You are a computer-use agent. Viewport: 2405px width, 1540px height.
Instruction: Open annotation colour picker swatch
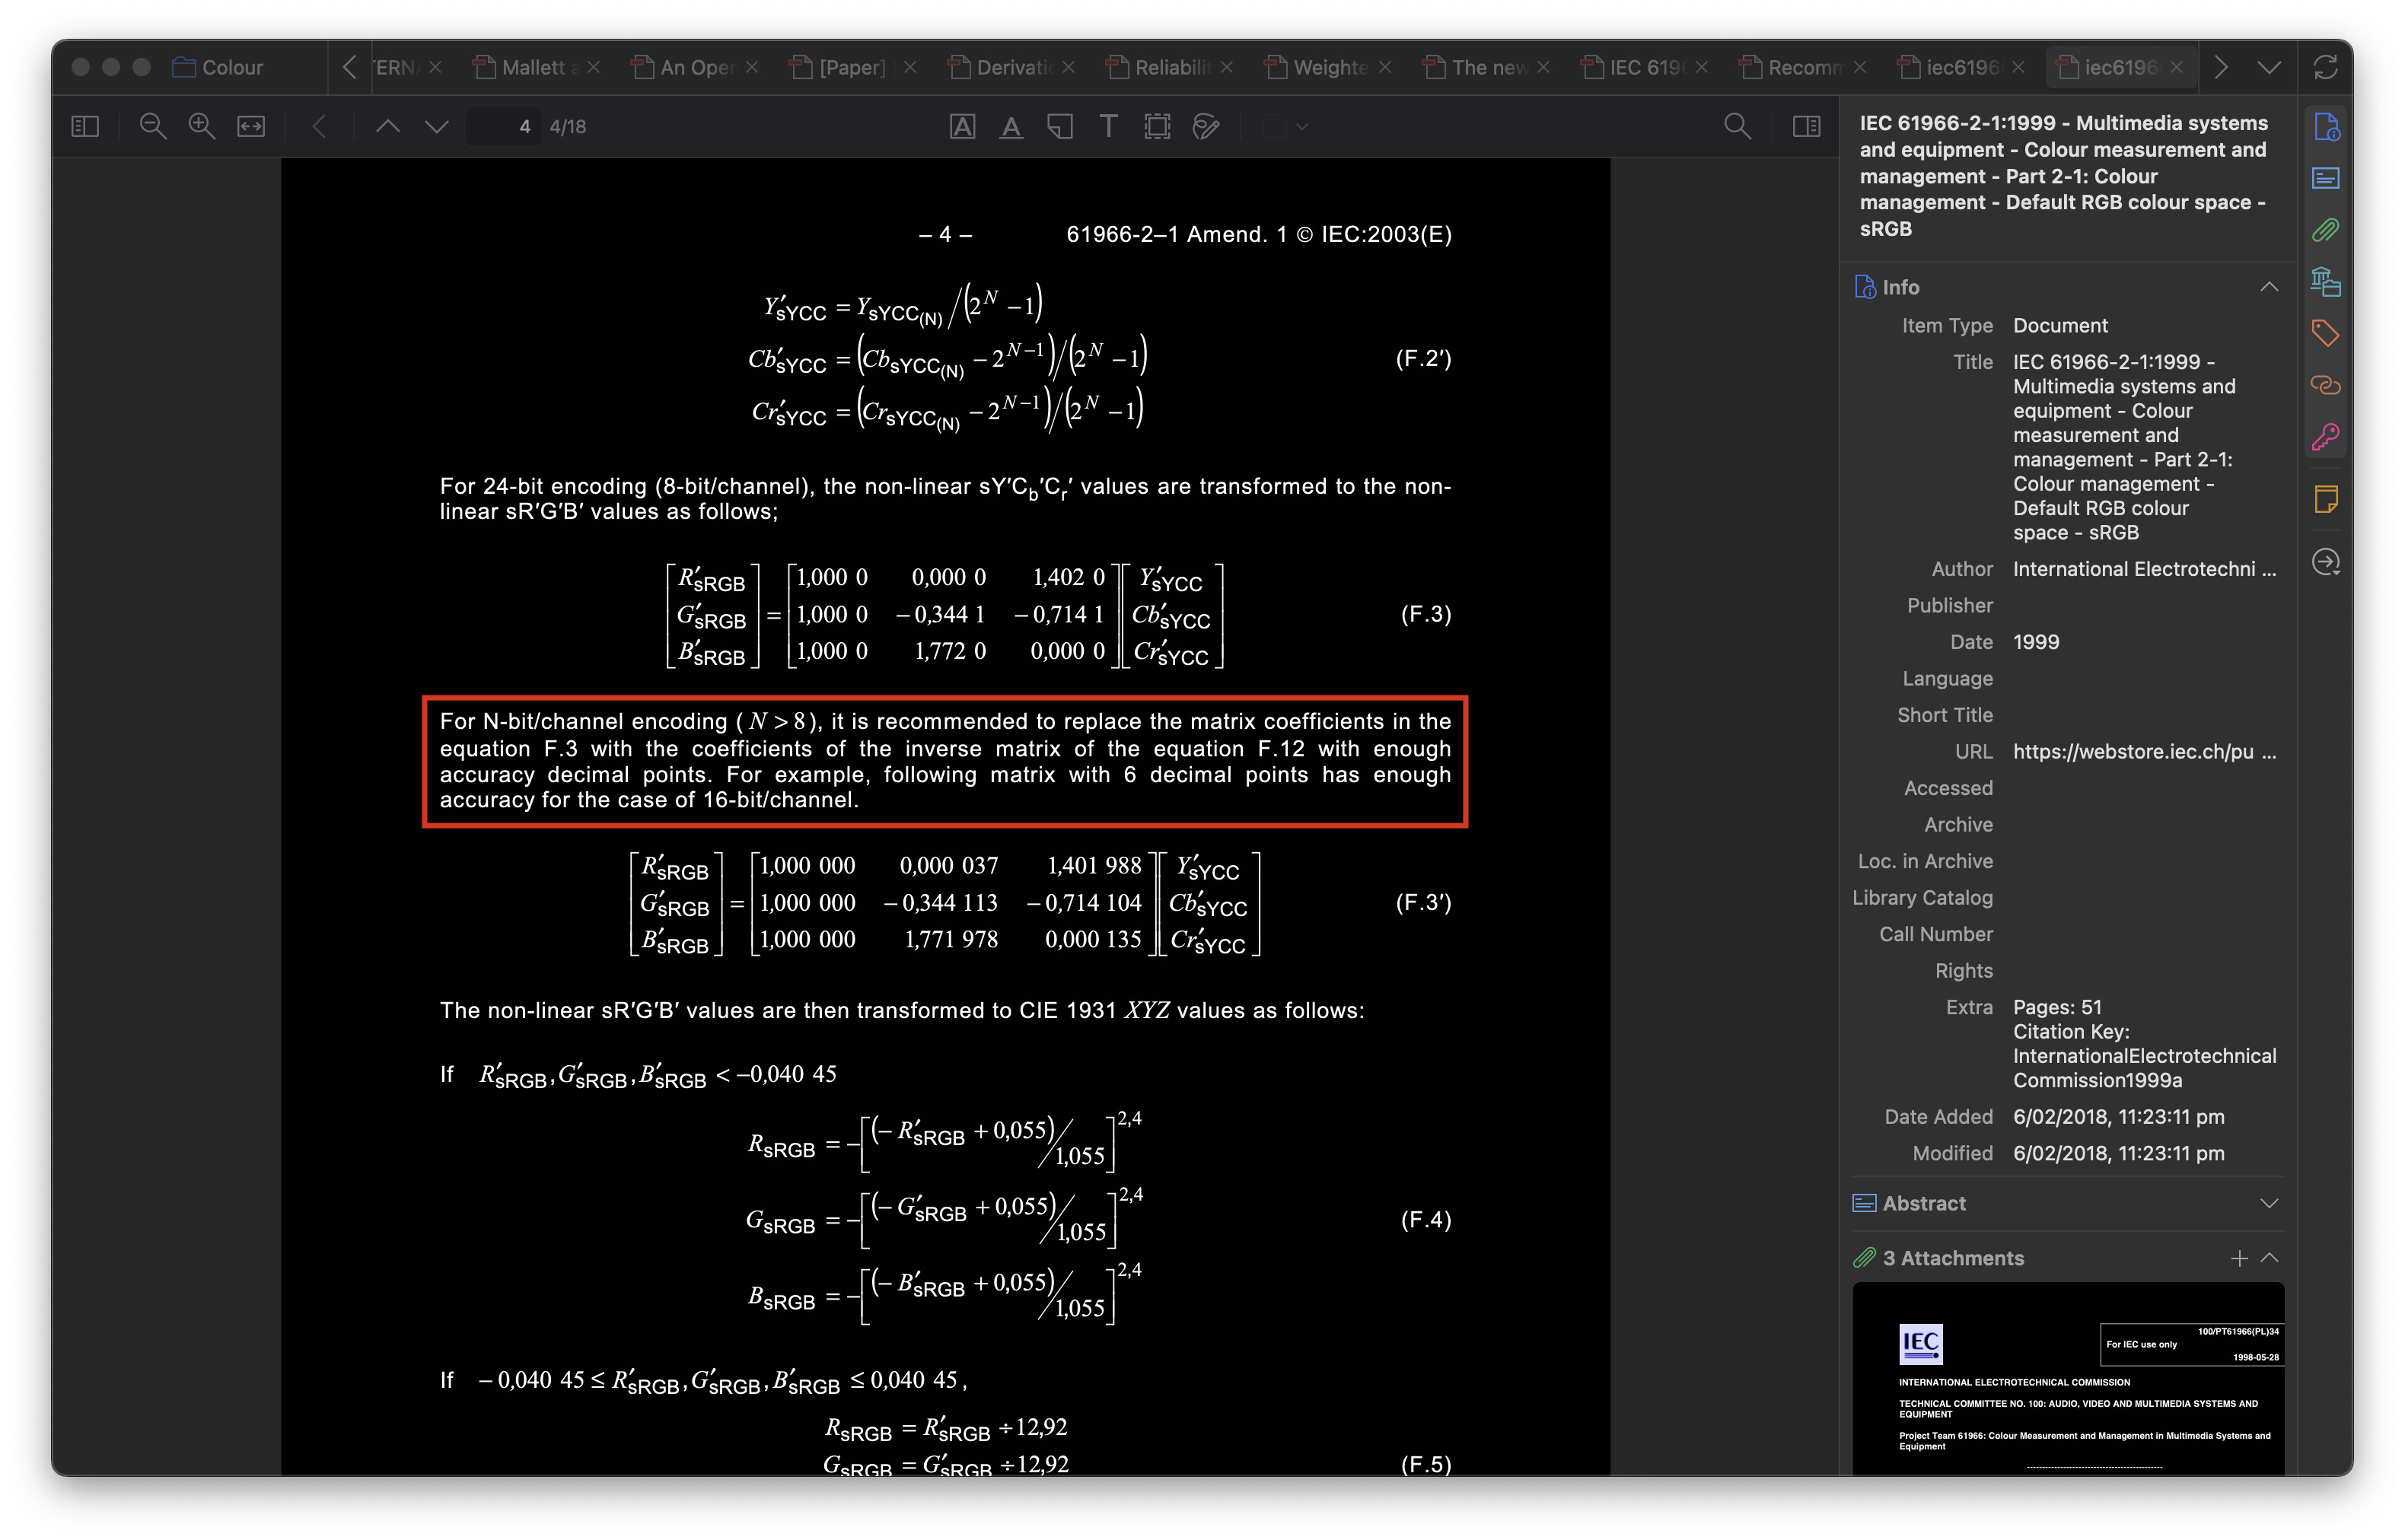(1275, 126)
